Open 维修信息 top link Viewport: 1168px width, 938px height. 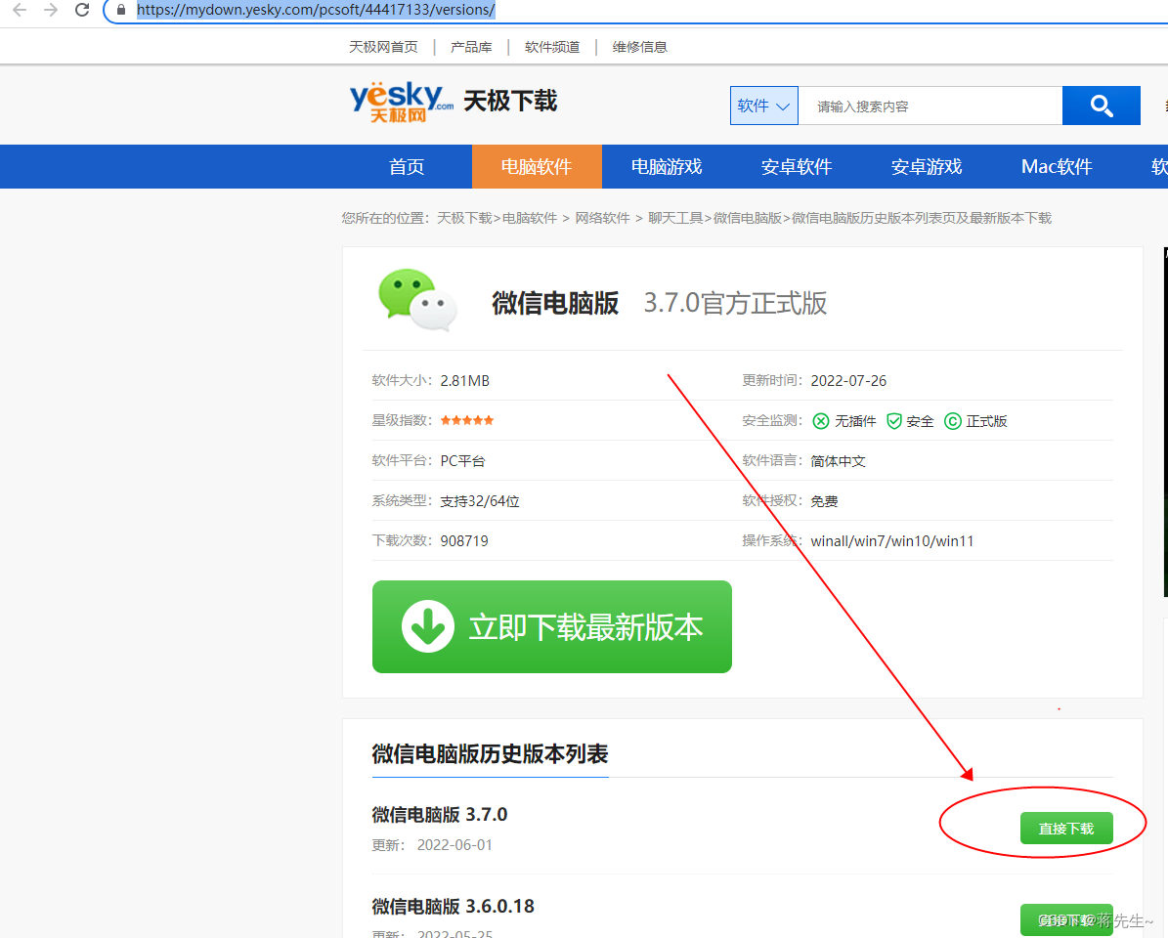(640, 47)
